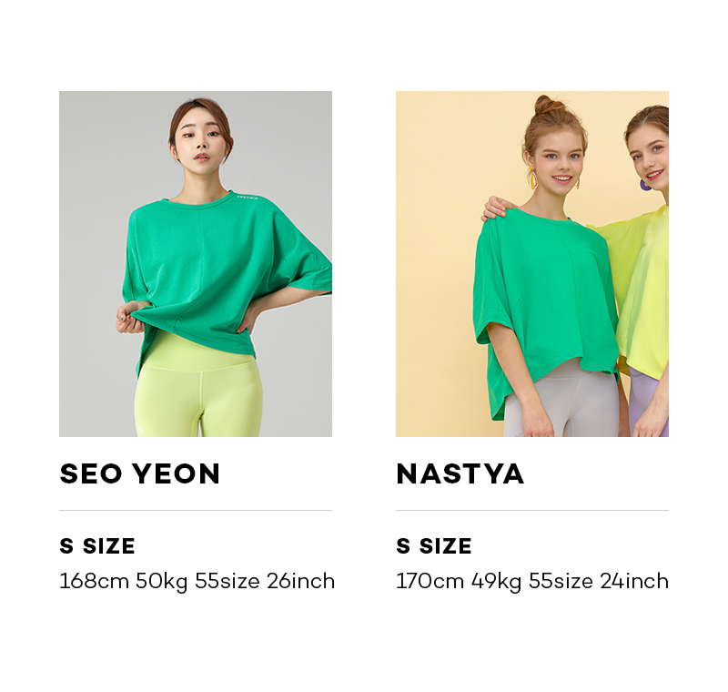Image resolution: width=728 pixels, height=692 pixels.
Task: Click the divider line under NASTYA
Action: (532, 510)
